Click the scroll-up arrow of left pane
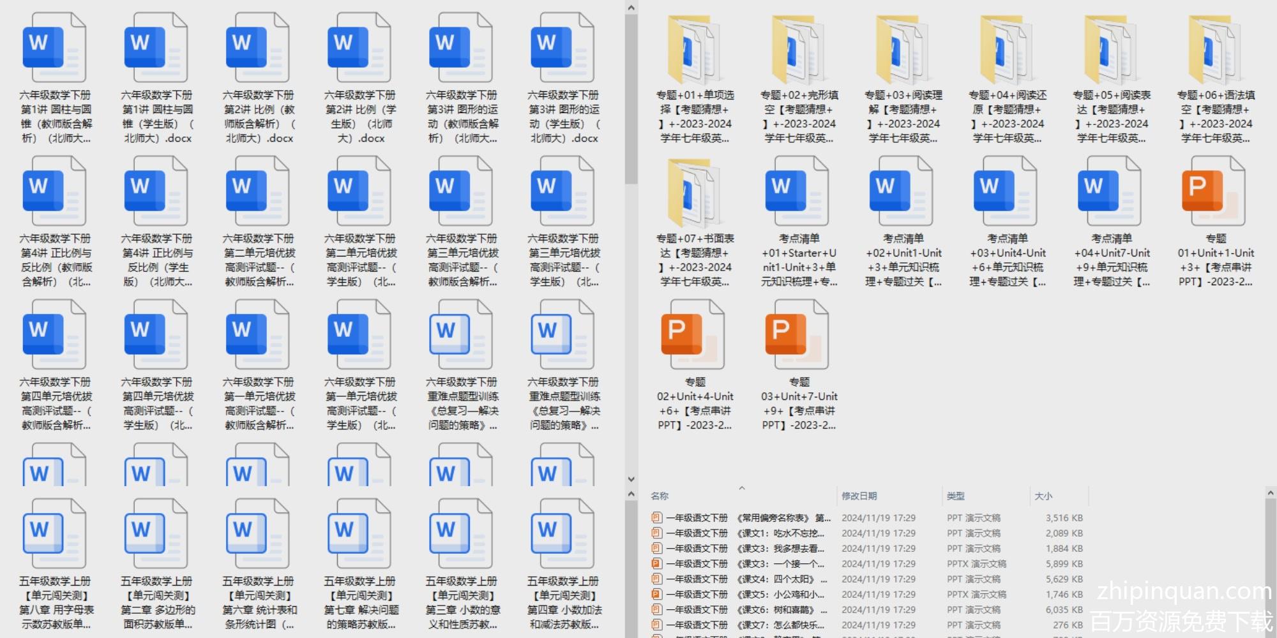Viewport: 1277px width, 638px height. (x=631, y=8)
